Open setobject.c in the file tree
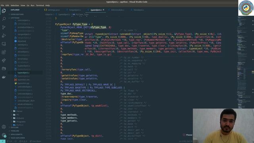254x143 pixels. (x=23, y=45)
